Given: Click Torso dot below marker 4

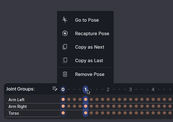Looking at the screenshot, I should tap(153, 113).
